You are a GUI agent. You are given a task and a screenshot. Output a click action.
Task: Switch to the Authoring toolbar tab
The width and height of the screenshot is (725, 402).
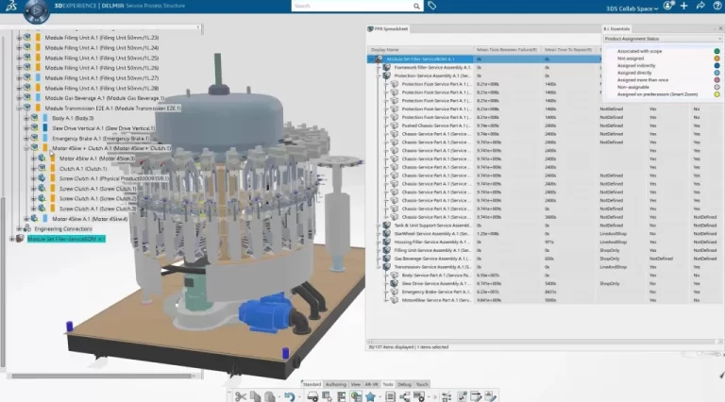pos(335,384)
